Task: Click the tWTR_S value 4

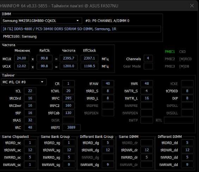Action: click(147, 91)
